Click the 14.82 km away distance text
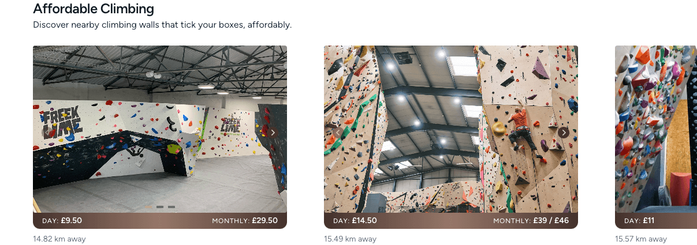The width and height of the screenshot is (697, 245). [x=59, y=239]
